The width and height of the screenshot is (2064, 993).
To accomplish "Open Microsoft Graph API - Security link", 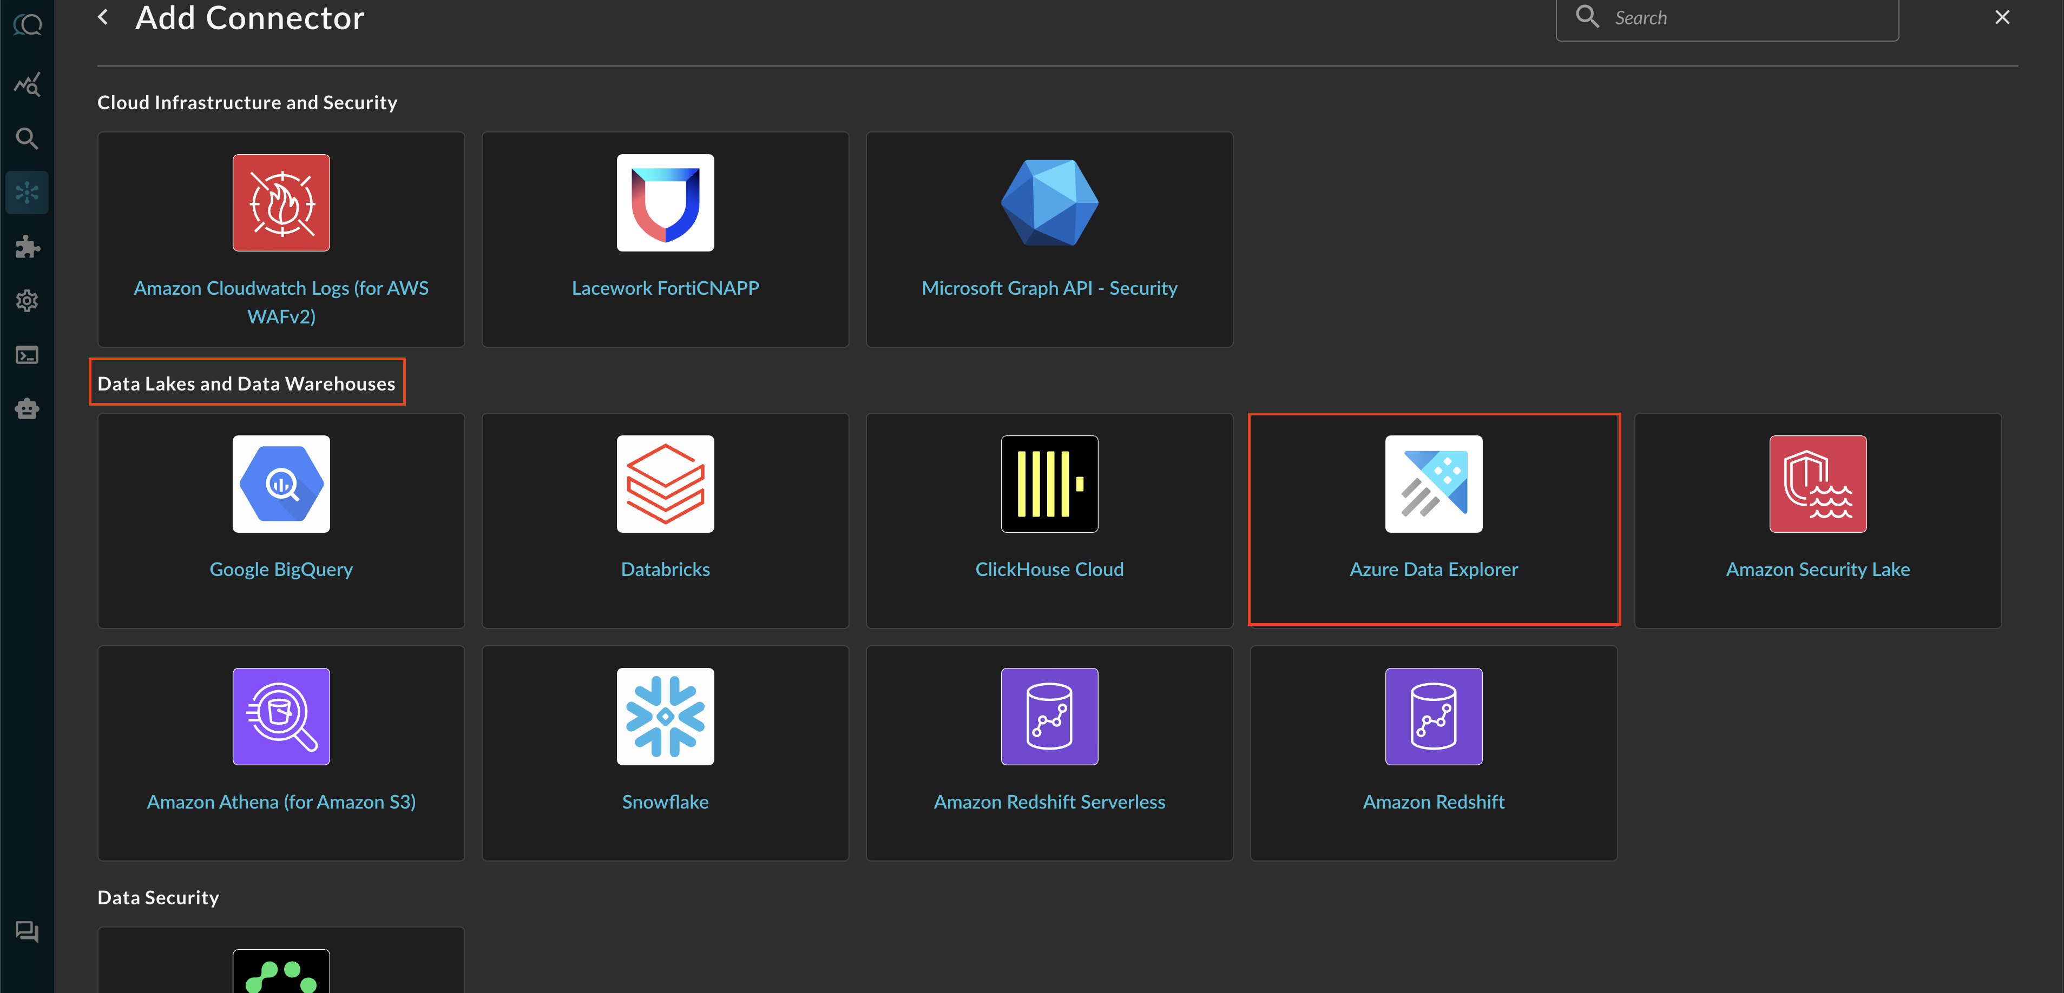I will pos(1049,288).
